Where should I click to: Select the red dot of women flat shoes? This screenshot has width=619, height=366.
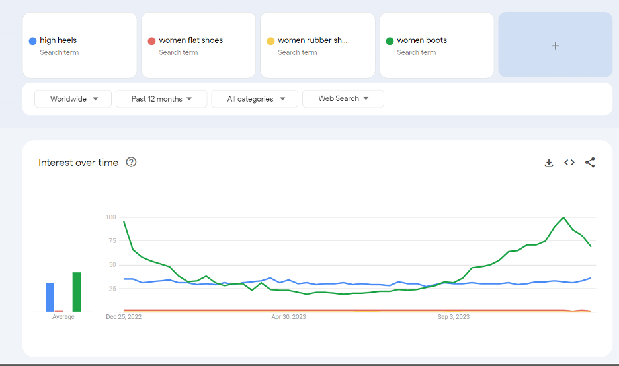[151, 40]
